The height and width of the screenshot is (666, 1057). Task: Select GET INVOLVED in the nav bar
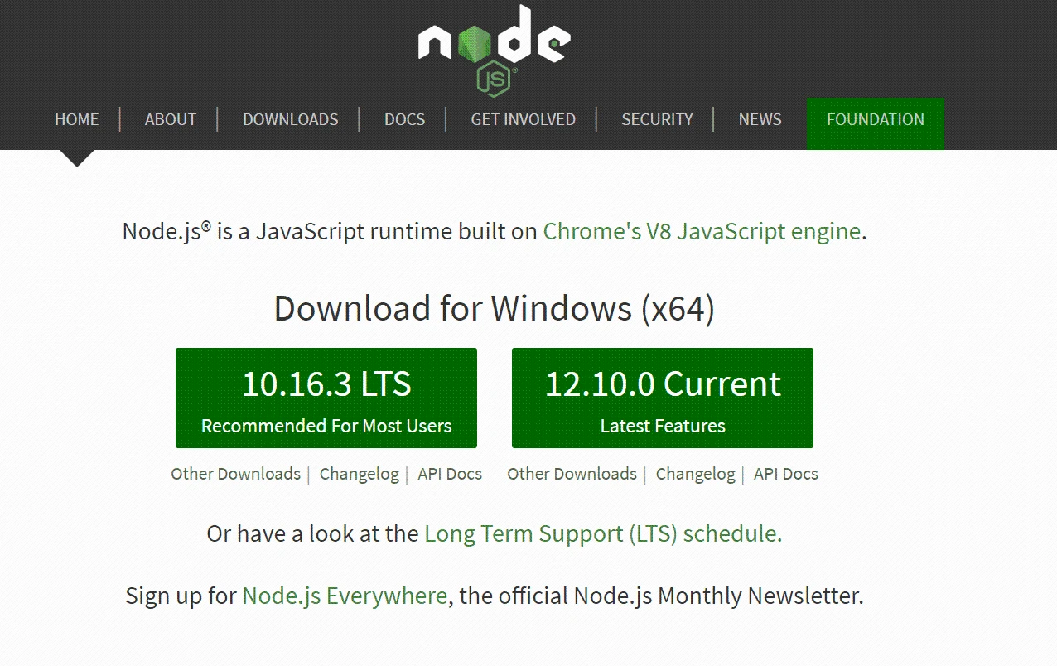(x=524, y=119)
